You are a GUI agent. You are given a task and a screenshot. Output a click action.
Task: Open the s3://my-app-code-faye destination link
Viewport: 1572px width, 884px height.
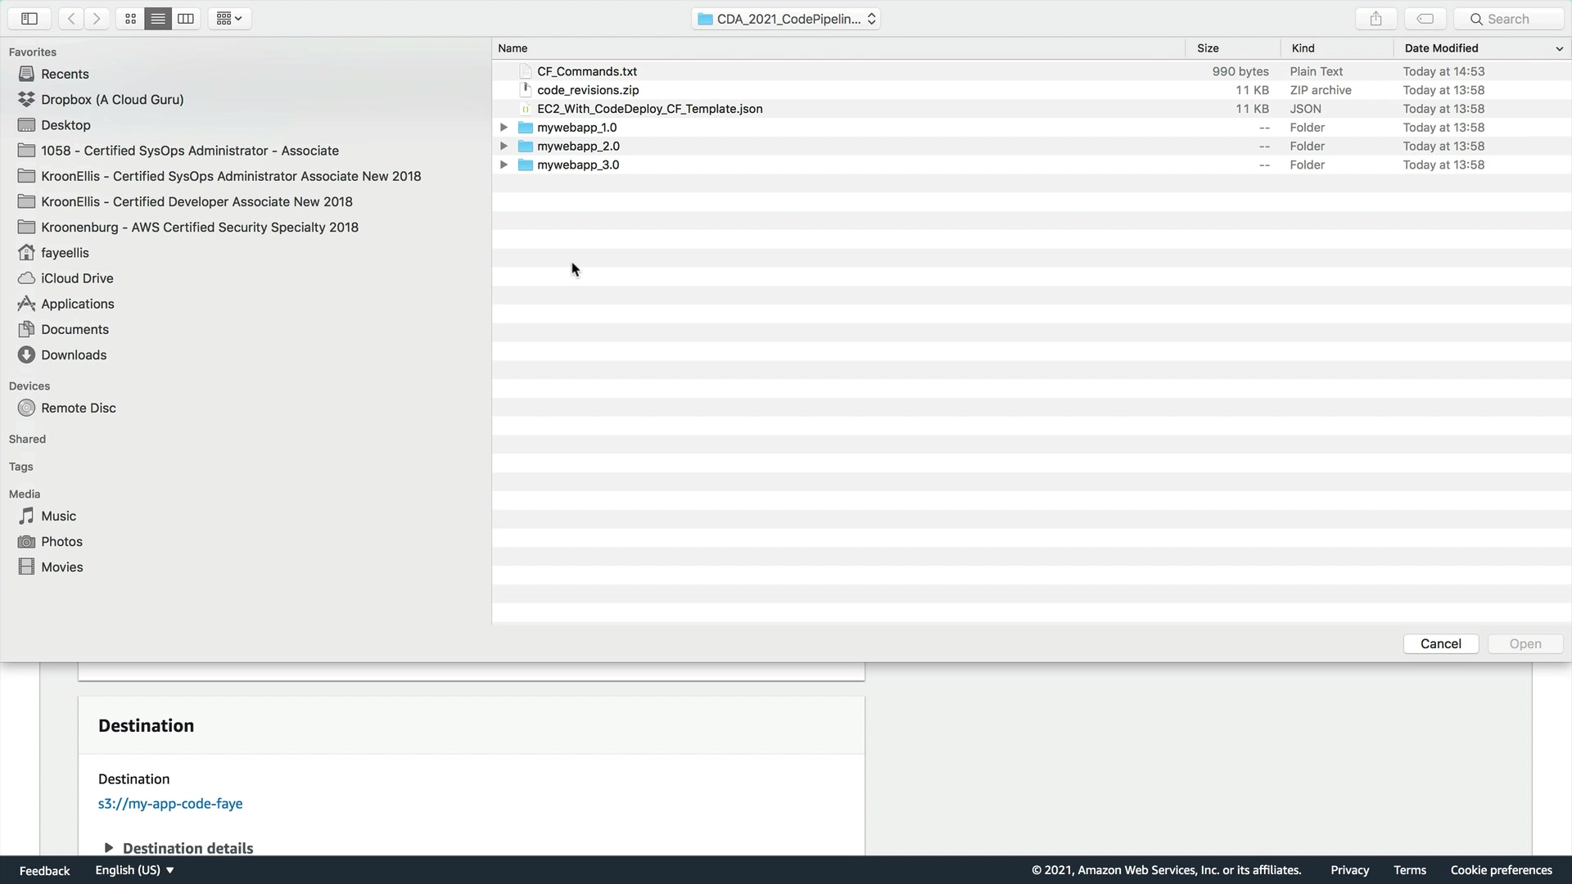(170, 804)
